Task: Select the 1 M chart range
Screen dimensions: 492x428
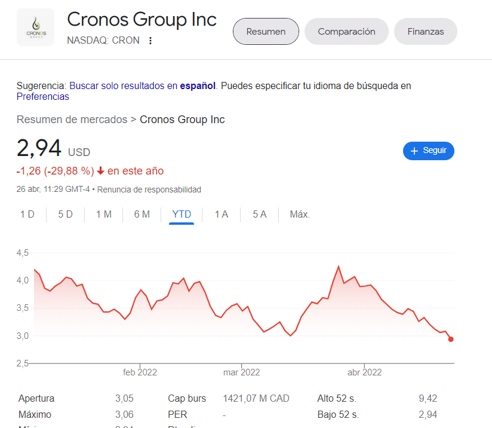Action: point(104,215)
